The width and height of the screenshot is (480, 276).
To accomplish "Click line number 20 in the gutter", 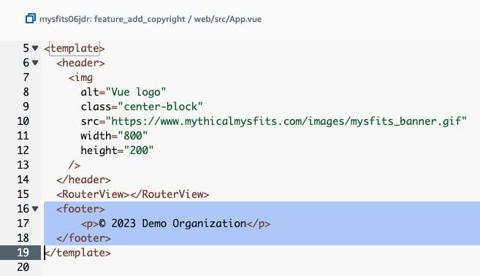I will (23, 267).
